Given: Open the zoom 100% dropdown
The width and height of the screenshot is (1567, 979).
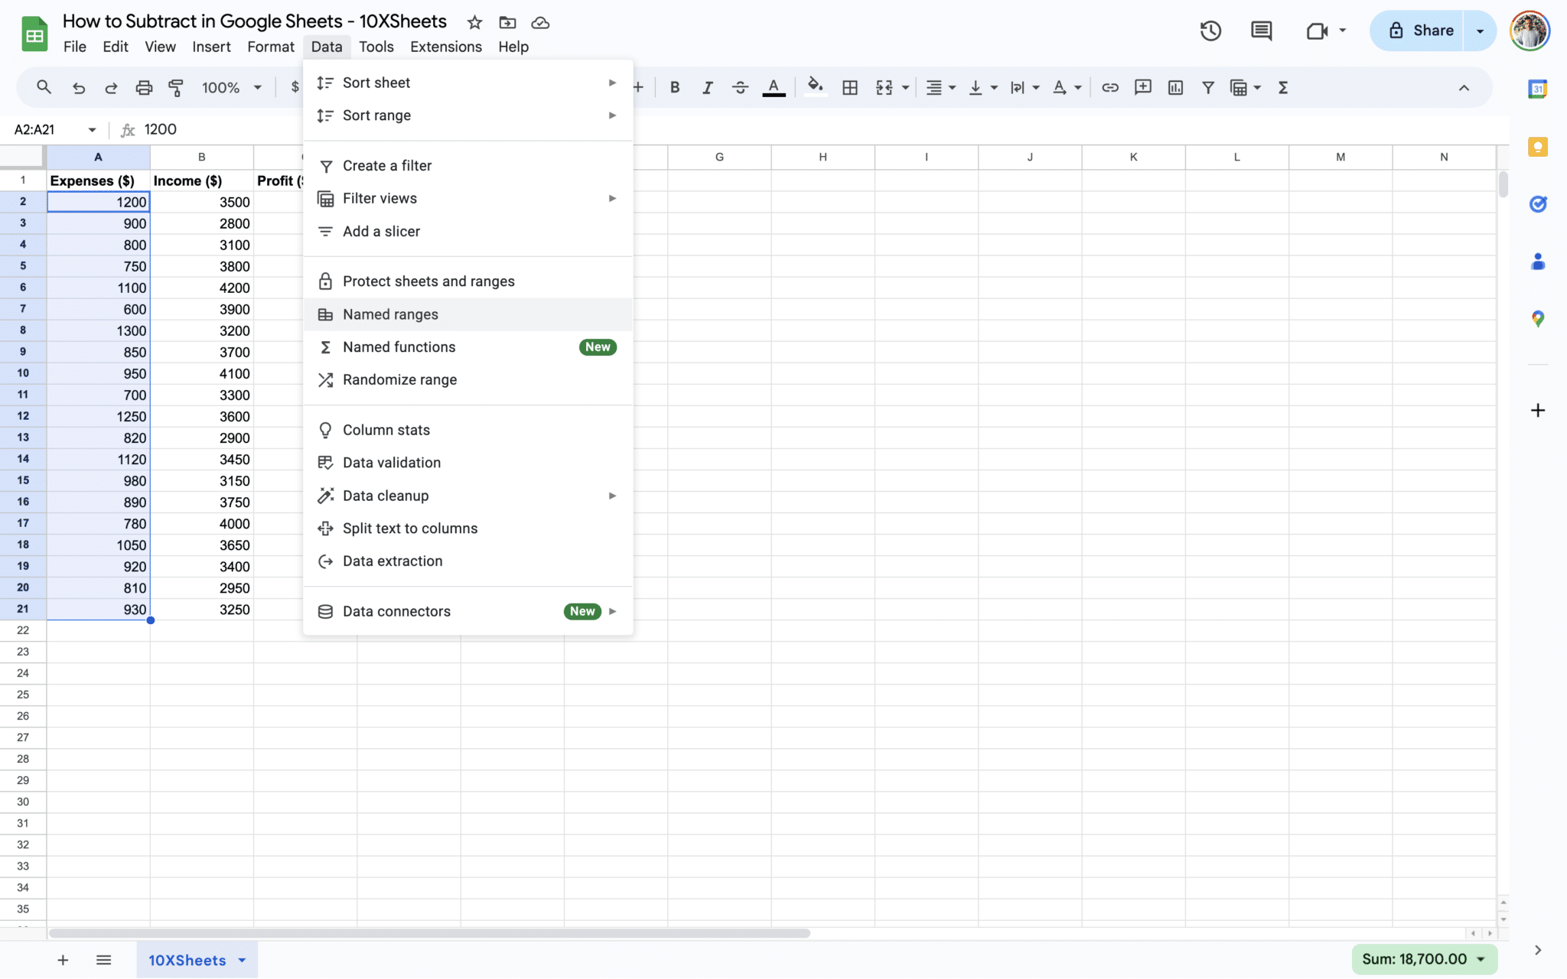Looking at the screenshot, I should [x=232, y=87].
